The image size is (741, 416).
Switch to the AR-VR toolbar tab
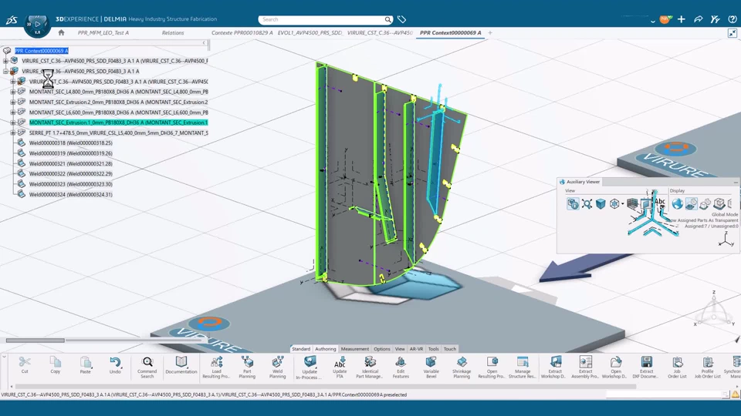[416, 349]
